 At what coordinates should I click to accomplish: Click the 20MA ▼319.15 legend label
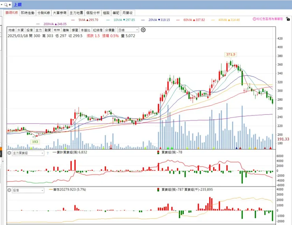[x=159, y=20]
